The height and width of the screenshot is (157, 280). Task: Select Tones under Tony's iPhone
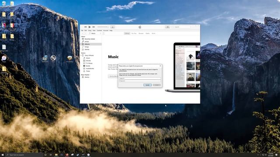(x=88, y=71)
